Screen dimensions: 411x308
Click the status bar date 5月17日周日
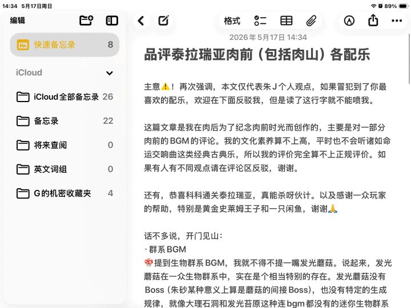tap(37, 6)
